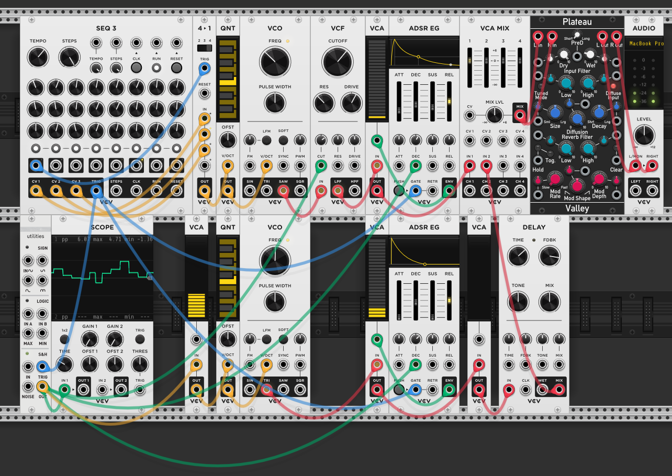Click the SEQ 3 RUN button

click(x=156, y=68)
